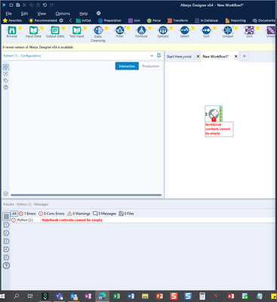Viewport: 277px width, 302px height.
Task: Open the Help menu
Action: click(84, 14)
